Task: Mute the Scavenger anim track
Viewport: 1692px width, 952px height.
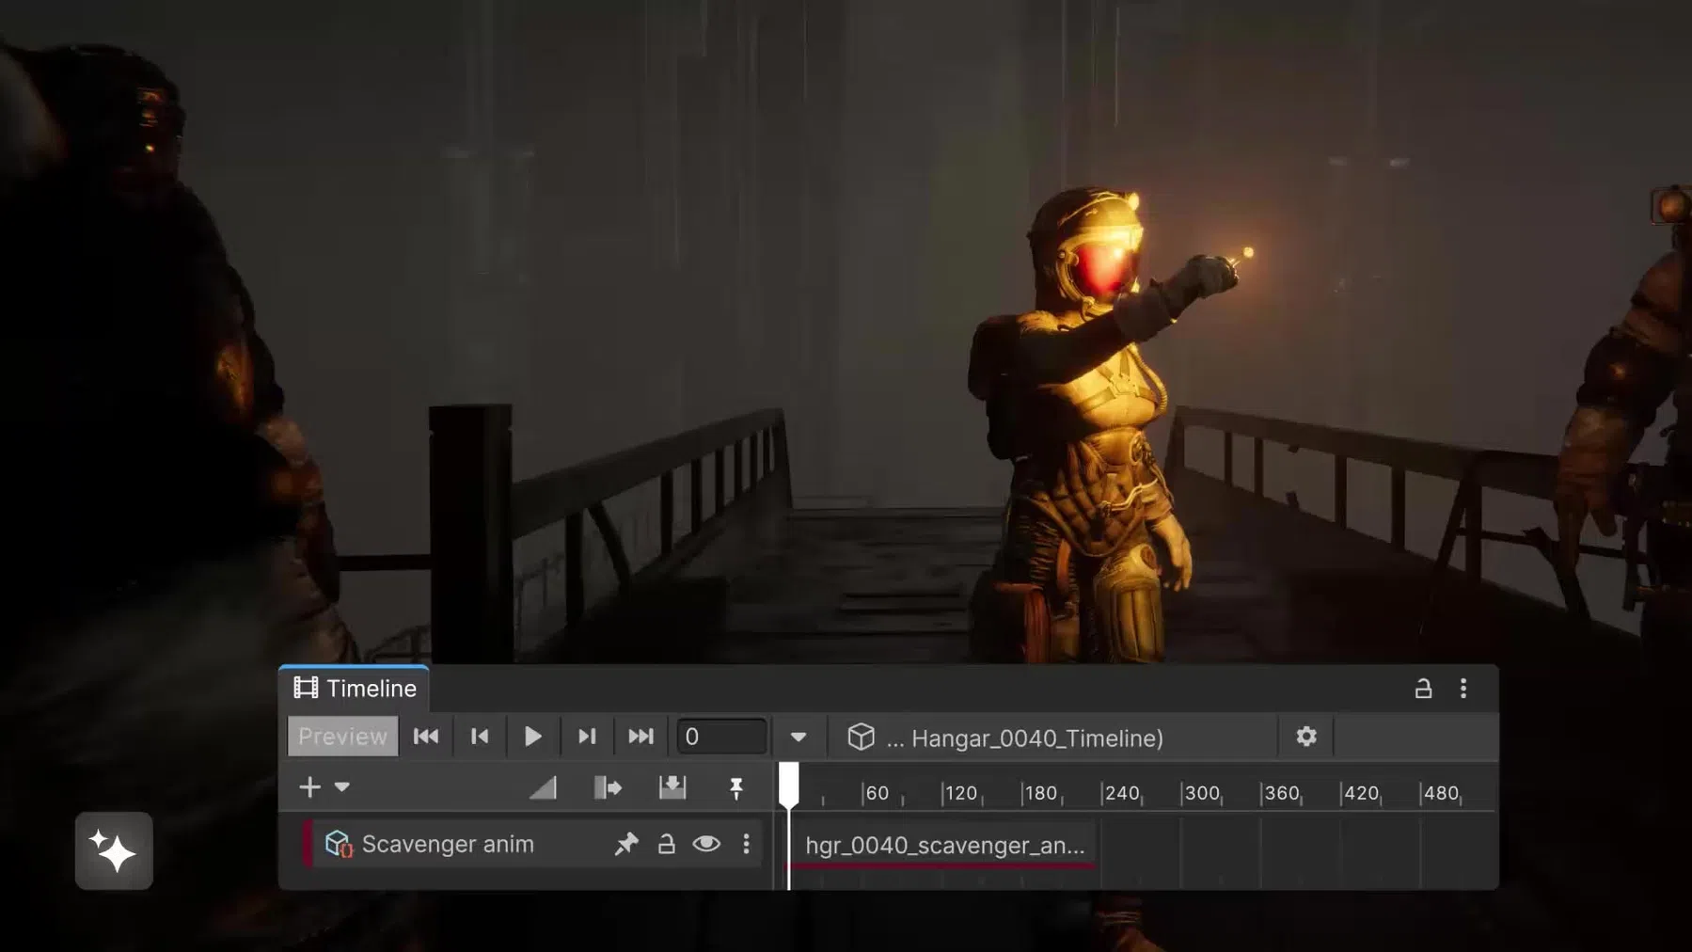Action: point(706,844)
